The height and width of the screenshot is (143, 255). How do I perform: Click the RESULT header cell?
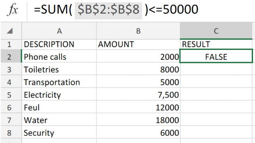click(216, 44)
